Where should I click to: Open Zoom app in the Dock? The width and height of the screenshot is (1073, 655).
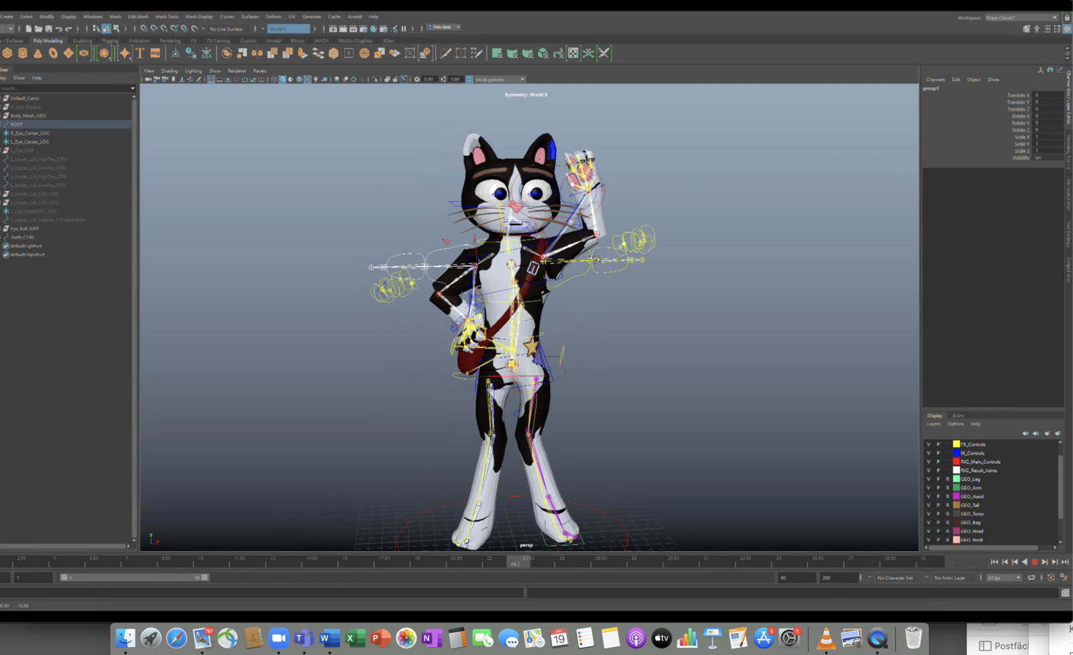(278, 638)
